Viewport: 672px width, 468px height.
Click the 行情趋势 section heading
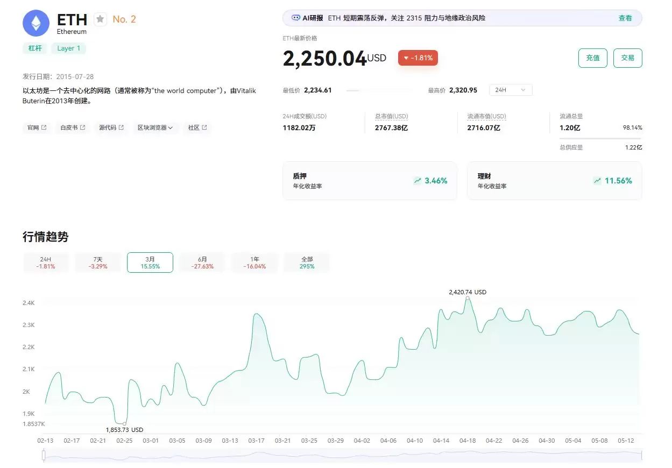(x=46, y=237)
